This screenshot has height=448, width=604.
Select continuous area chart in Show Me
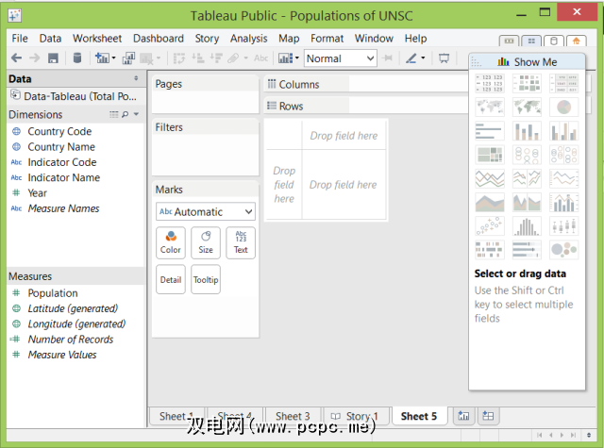point(490,203)
